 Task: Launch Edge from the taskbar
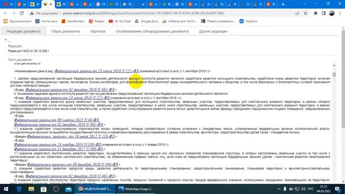[x=19, y=189]
